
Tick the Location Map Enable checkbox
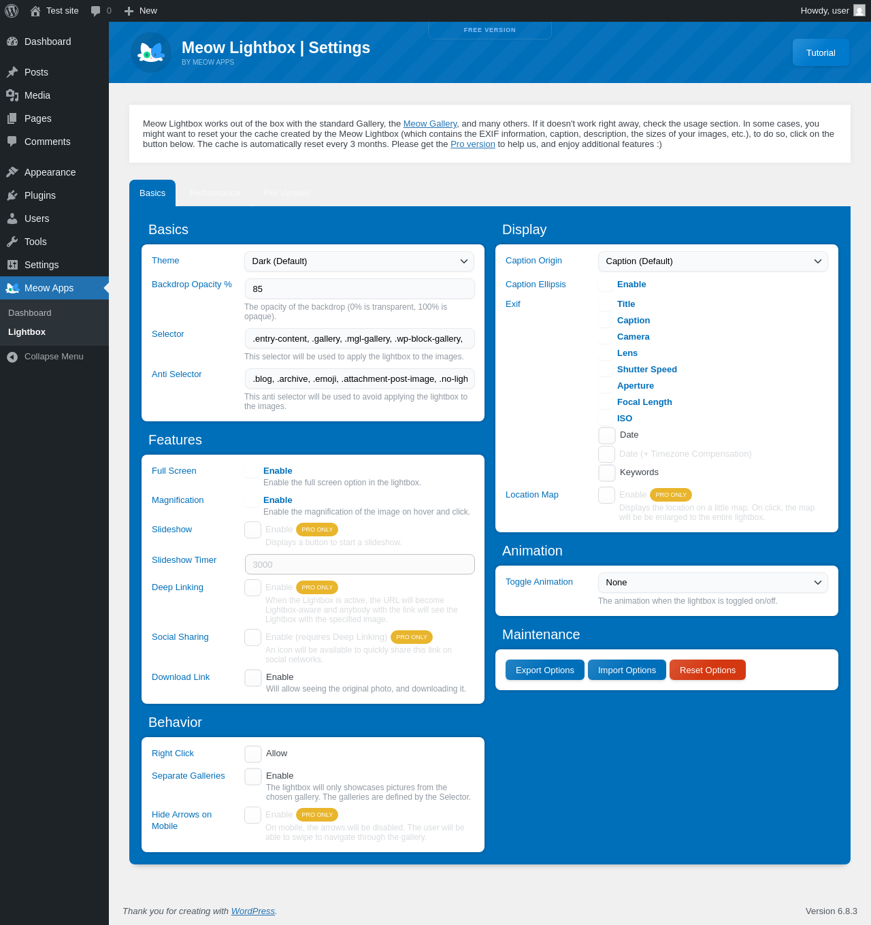(x=606, y=495)
